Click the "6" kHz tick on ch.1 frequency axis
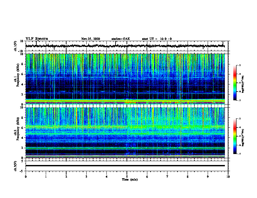This screenshot has height=198, width=257. [x=22, y=74]
